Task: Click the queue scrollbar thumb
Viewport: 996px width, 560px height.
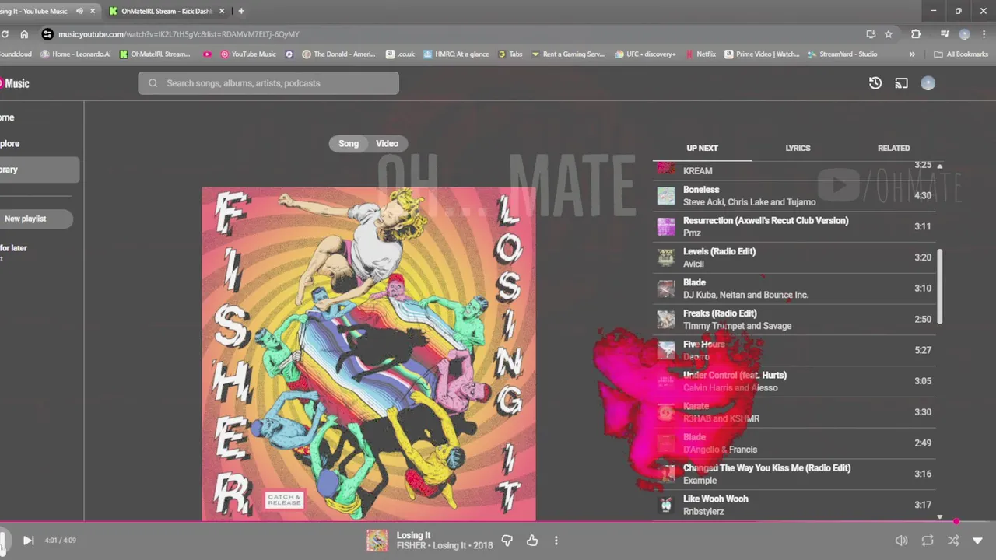Action: click(940, 286)
